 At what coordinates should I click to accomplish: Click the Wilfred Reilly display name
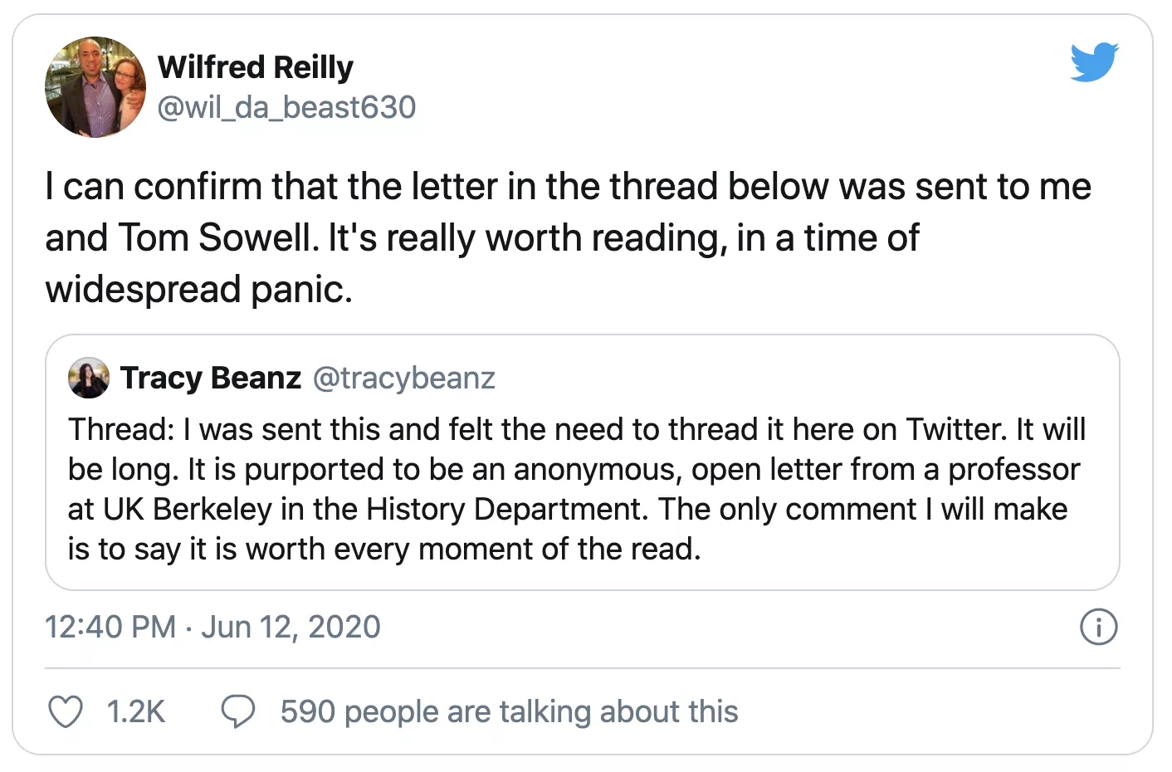pyautogui.click(x=256, y=67)
